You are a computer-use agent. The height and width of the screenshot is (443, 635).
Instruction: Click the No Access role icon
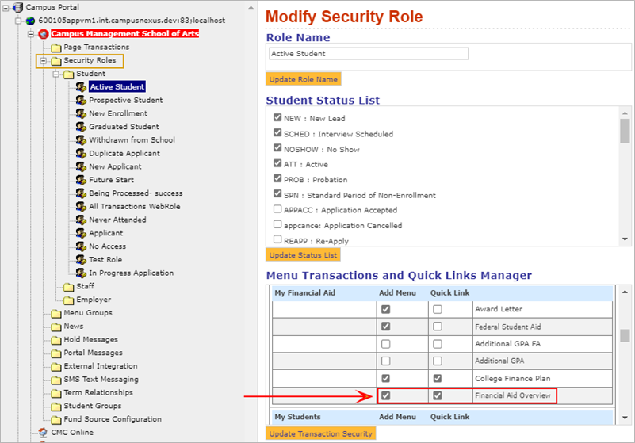[81, 246]
